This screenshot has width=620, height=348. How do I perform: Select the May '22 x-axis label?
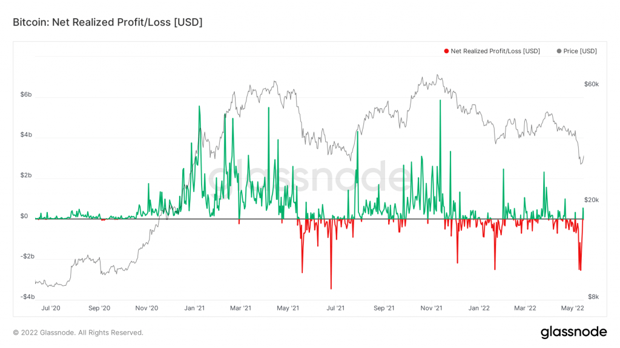pyautogui.click(x=572, y=308)
